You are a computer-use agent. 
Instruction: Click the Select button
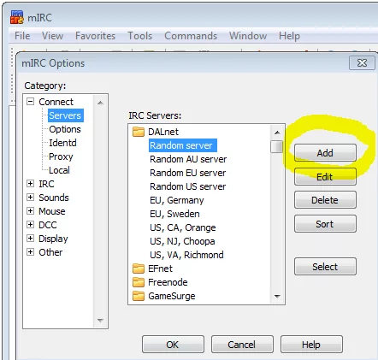tap(325, 267)
